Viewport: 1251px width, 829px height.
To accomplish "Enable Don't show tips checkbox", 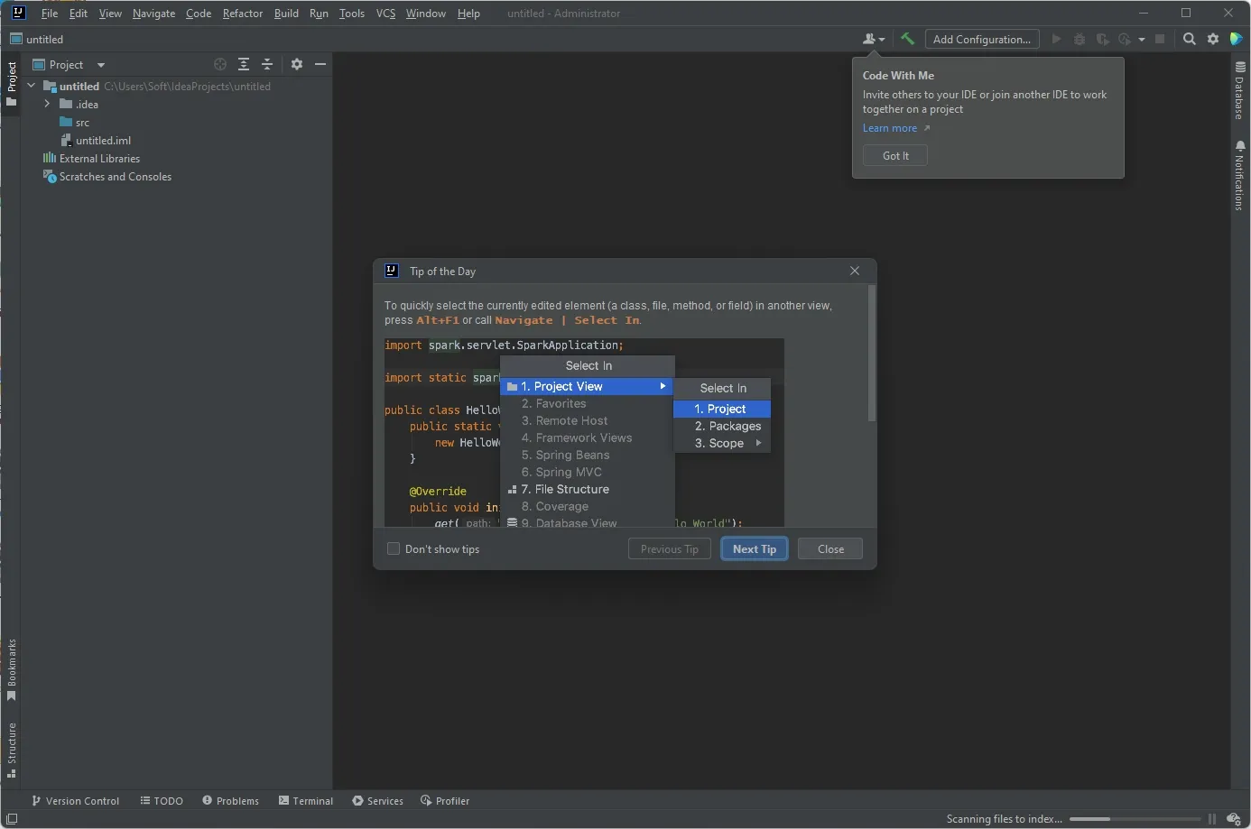I will coord(394,548).
